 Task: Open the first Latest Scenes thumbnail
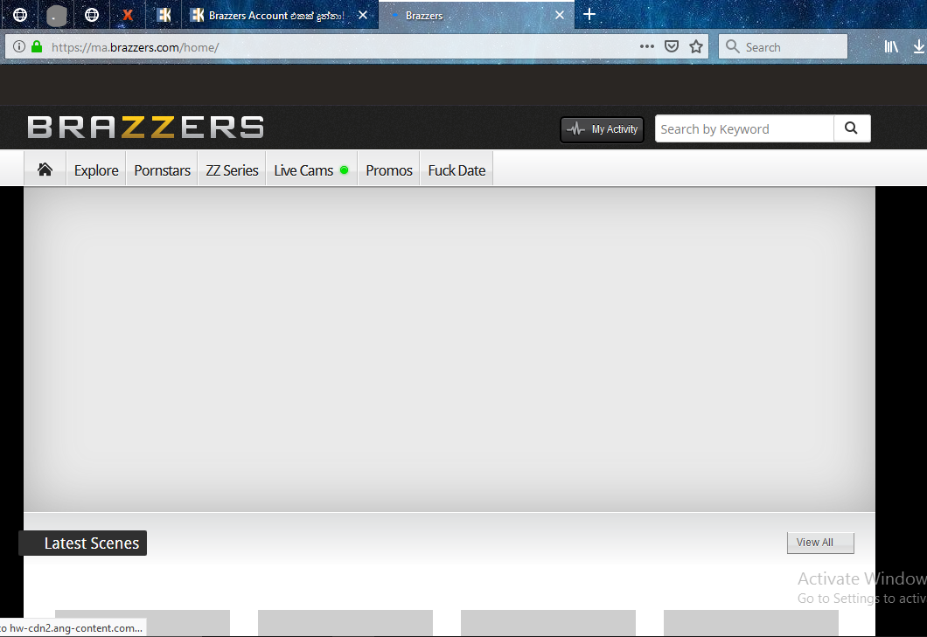point(143,623)
